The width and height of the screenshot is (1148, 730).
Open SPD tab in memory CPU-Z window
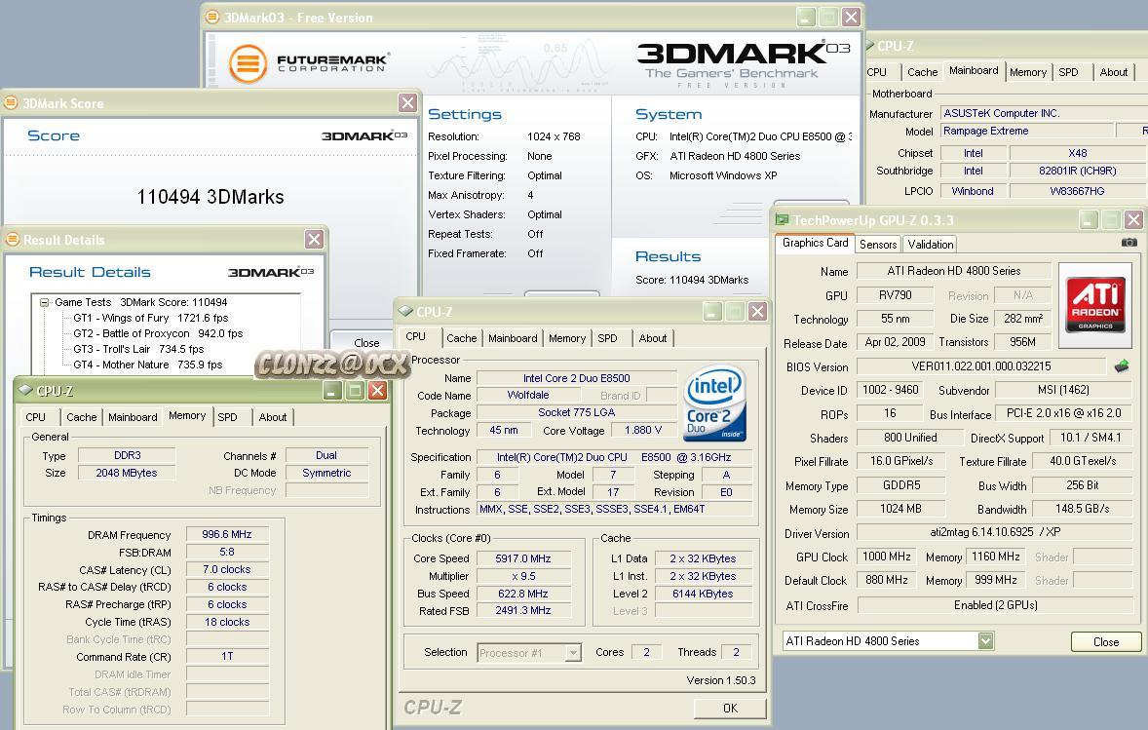(x=227, y=417)
